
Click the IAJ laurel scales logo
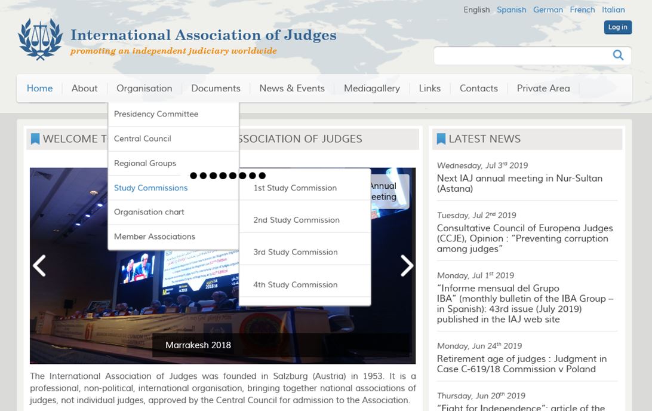pyautogui.click(x=41, y=39)
